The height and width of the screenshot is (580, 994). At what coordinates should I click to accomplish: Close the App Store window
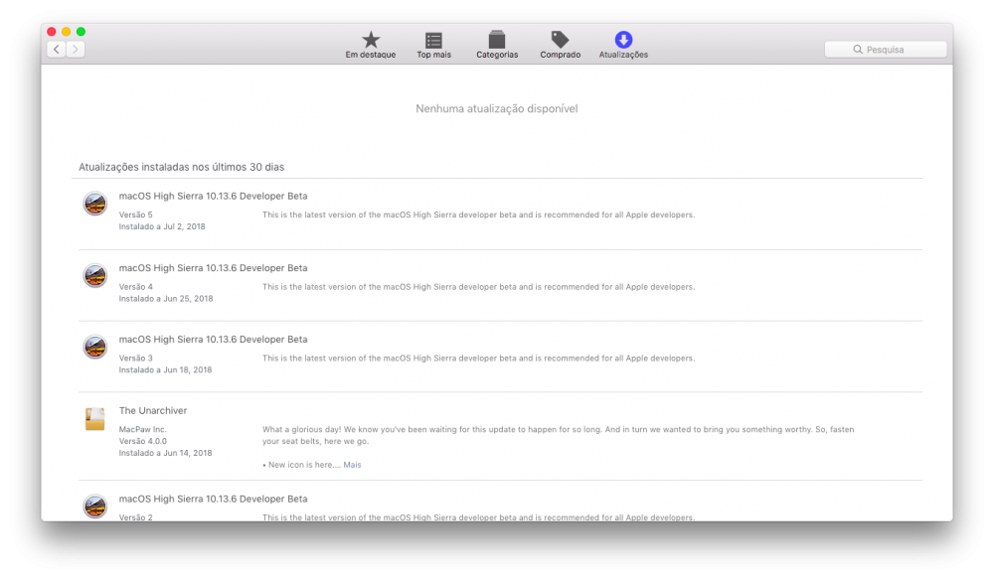52,32
